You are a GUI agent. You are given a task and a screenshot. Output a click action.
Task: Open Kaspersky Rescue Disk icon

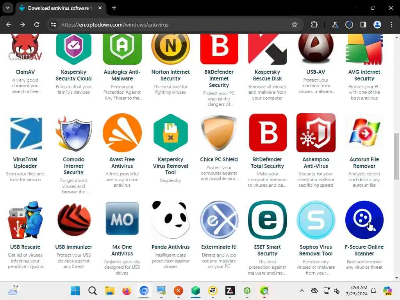pyautogui.click(x=267, y=49)
